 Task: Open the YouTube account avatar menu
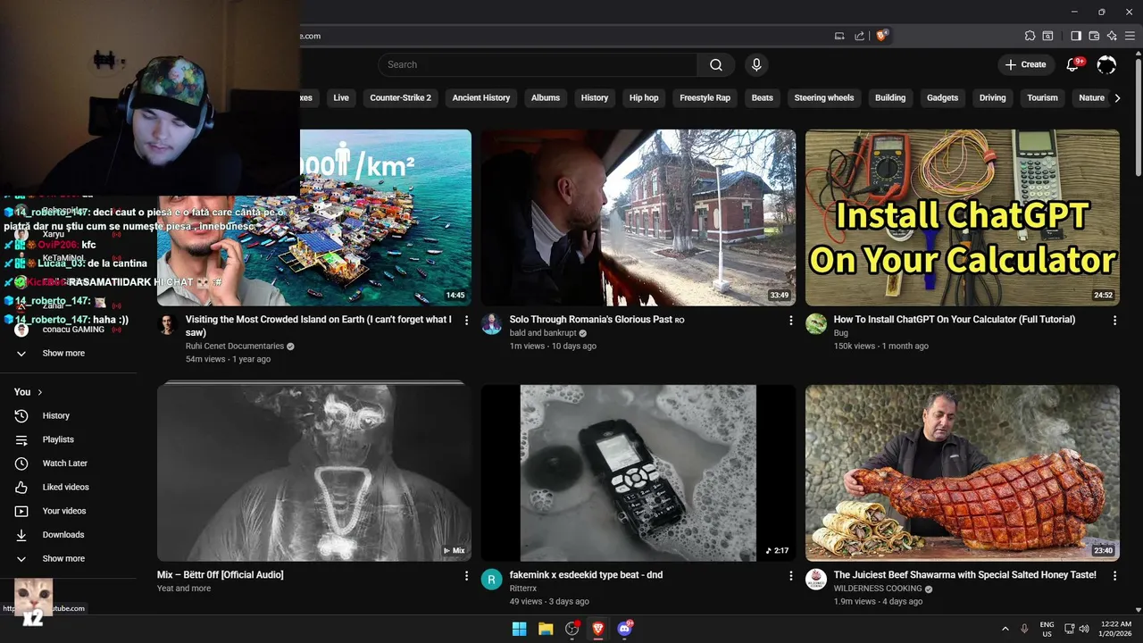pyautogui.click(x=1106, y=64)
